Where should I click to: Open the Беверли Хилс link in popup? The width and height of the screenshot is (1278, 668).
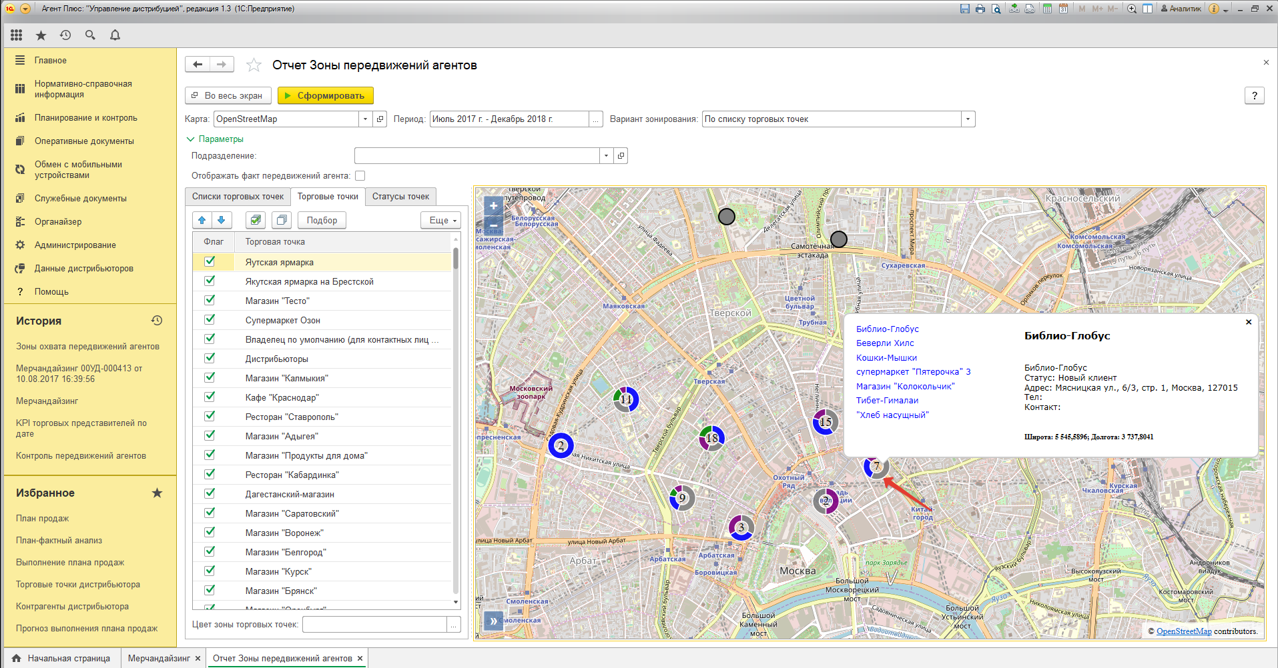(x=885, y=343)
